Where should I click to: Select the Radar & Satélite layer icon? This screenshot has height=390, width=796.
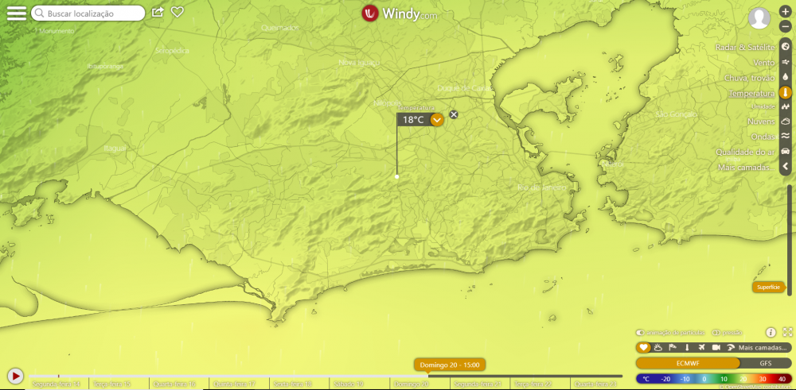coord(785,47)
